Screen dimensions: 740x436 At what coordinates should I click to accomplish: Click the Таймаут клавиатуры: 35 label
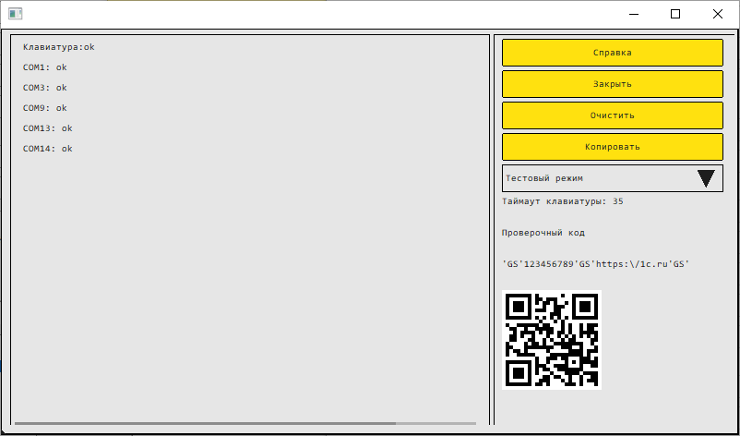point(563,201)
